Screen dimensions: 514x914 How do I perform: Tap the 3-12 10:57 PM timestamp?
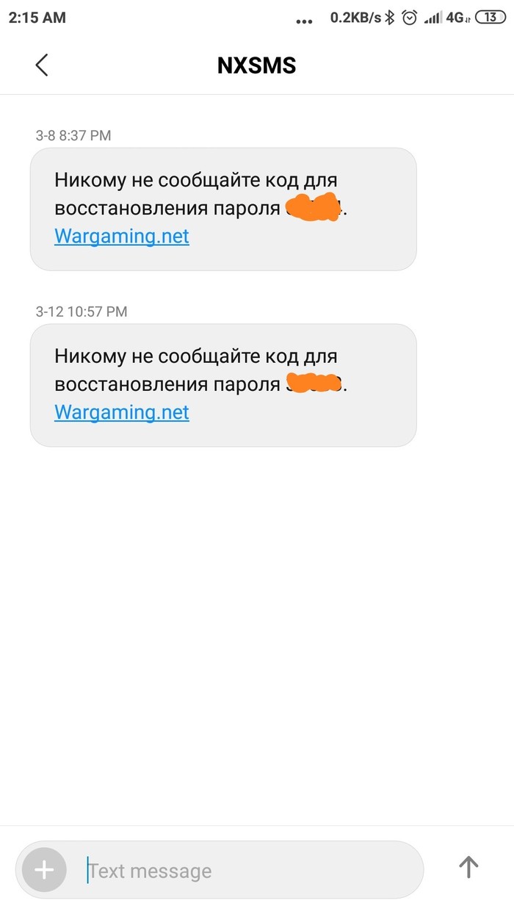point(82,312)
